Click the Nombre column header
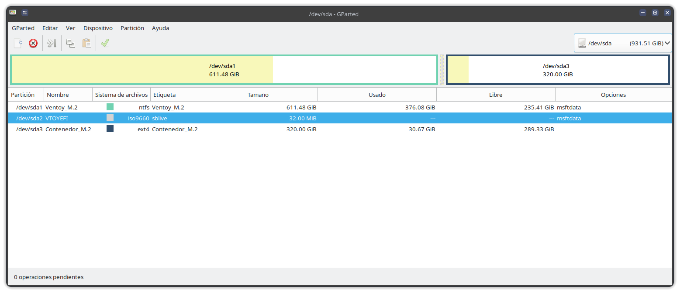 pyautogui.click(x=69, y=95)
